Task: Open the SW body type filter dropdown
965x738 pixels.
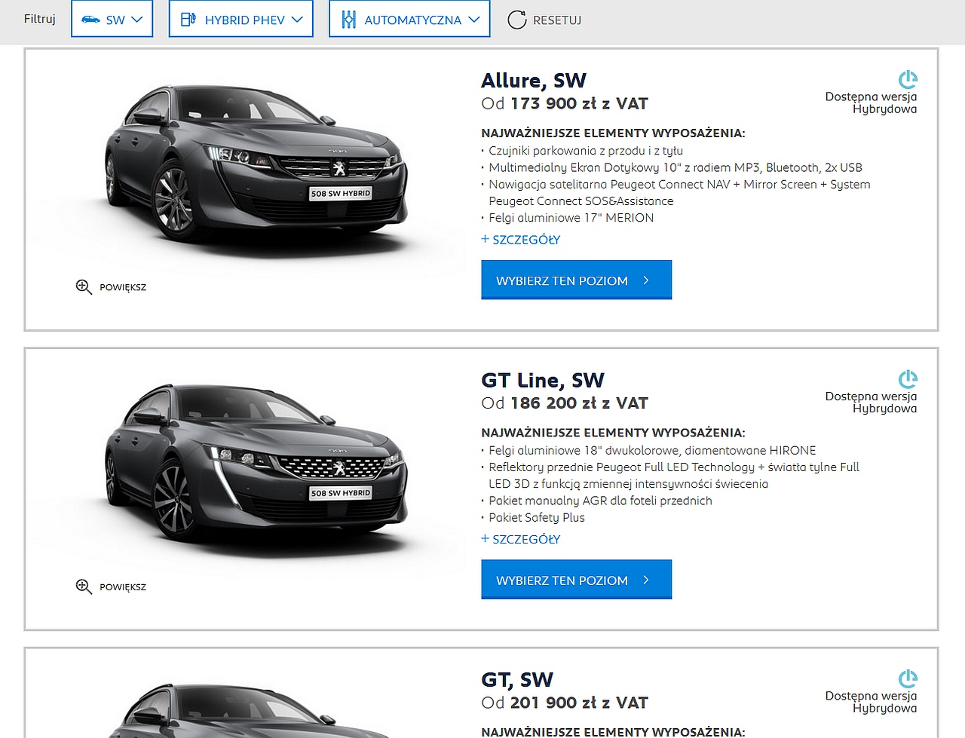Action: coord(112,19)
